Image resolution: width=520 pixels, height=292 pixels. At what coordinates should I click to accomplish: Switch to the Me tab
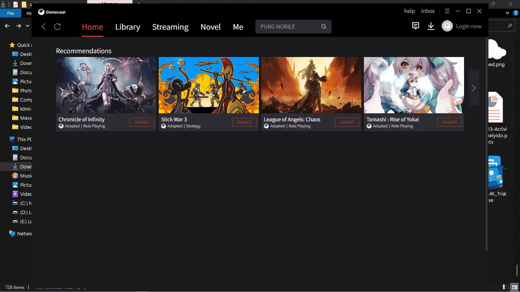click(x=238, y=27)
